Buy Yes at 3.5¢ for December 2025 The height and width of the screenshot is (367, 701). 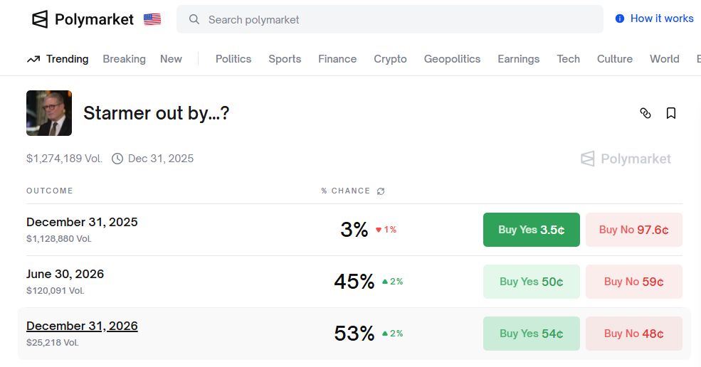click(x=532, y=230)
